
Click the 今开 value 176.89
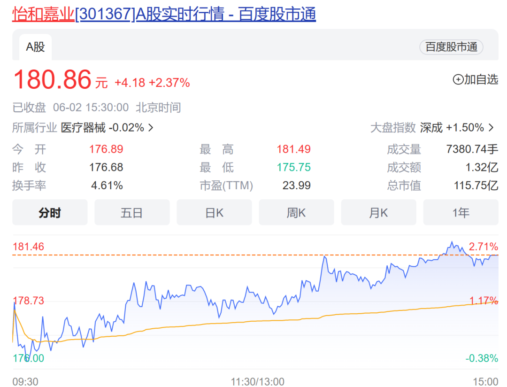point(106,149)
